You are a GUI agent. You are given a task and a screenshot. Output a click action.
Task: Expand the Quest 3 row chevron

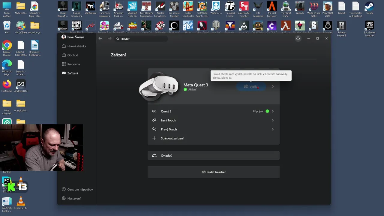click(x=273, y=111)
